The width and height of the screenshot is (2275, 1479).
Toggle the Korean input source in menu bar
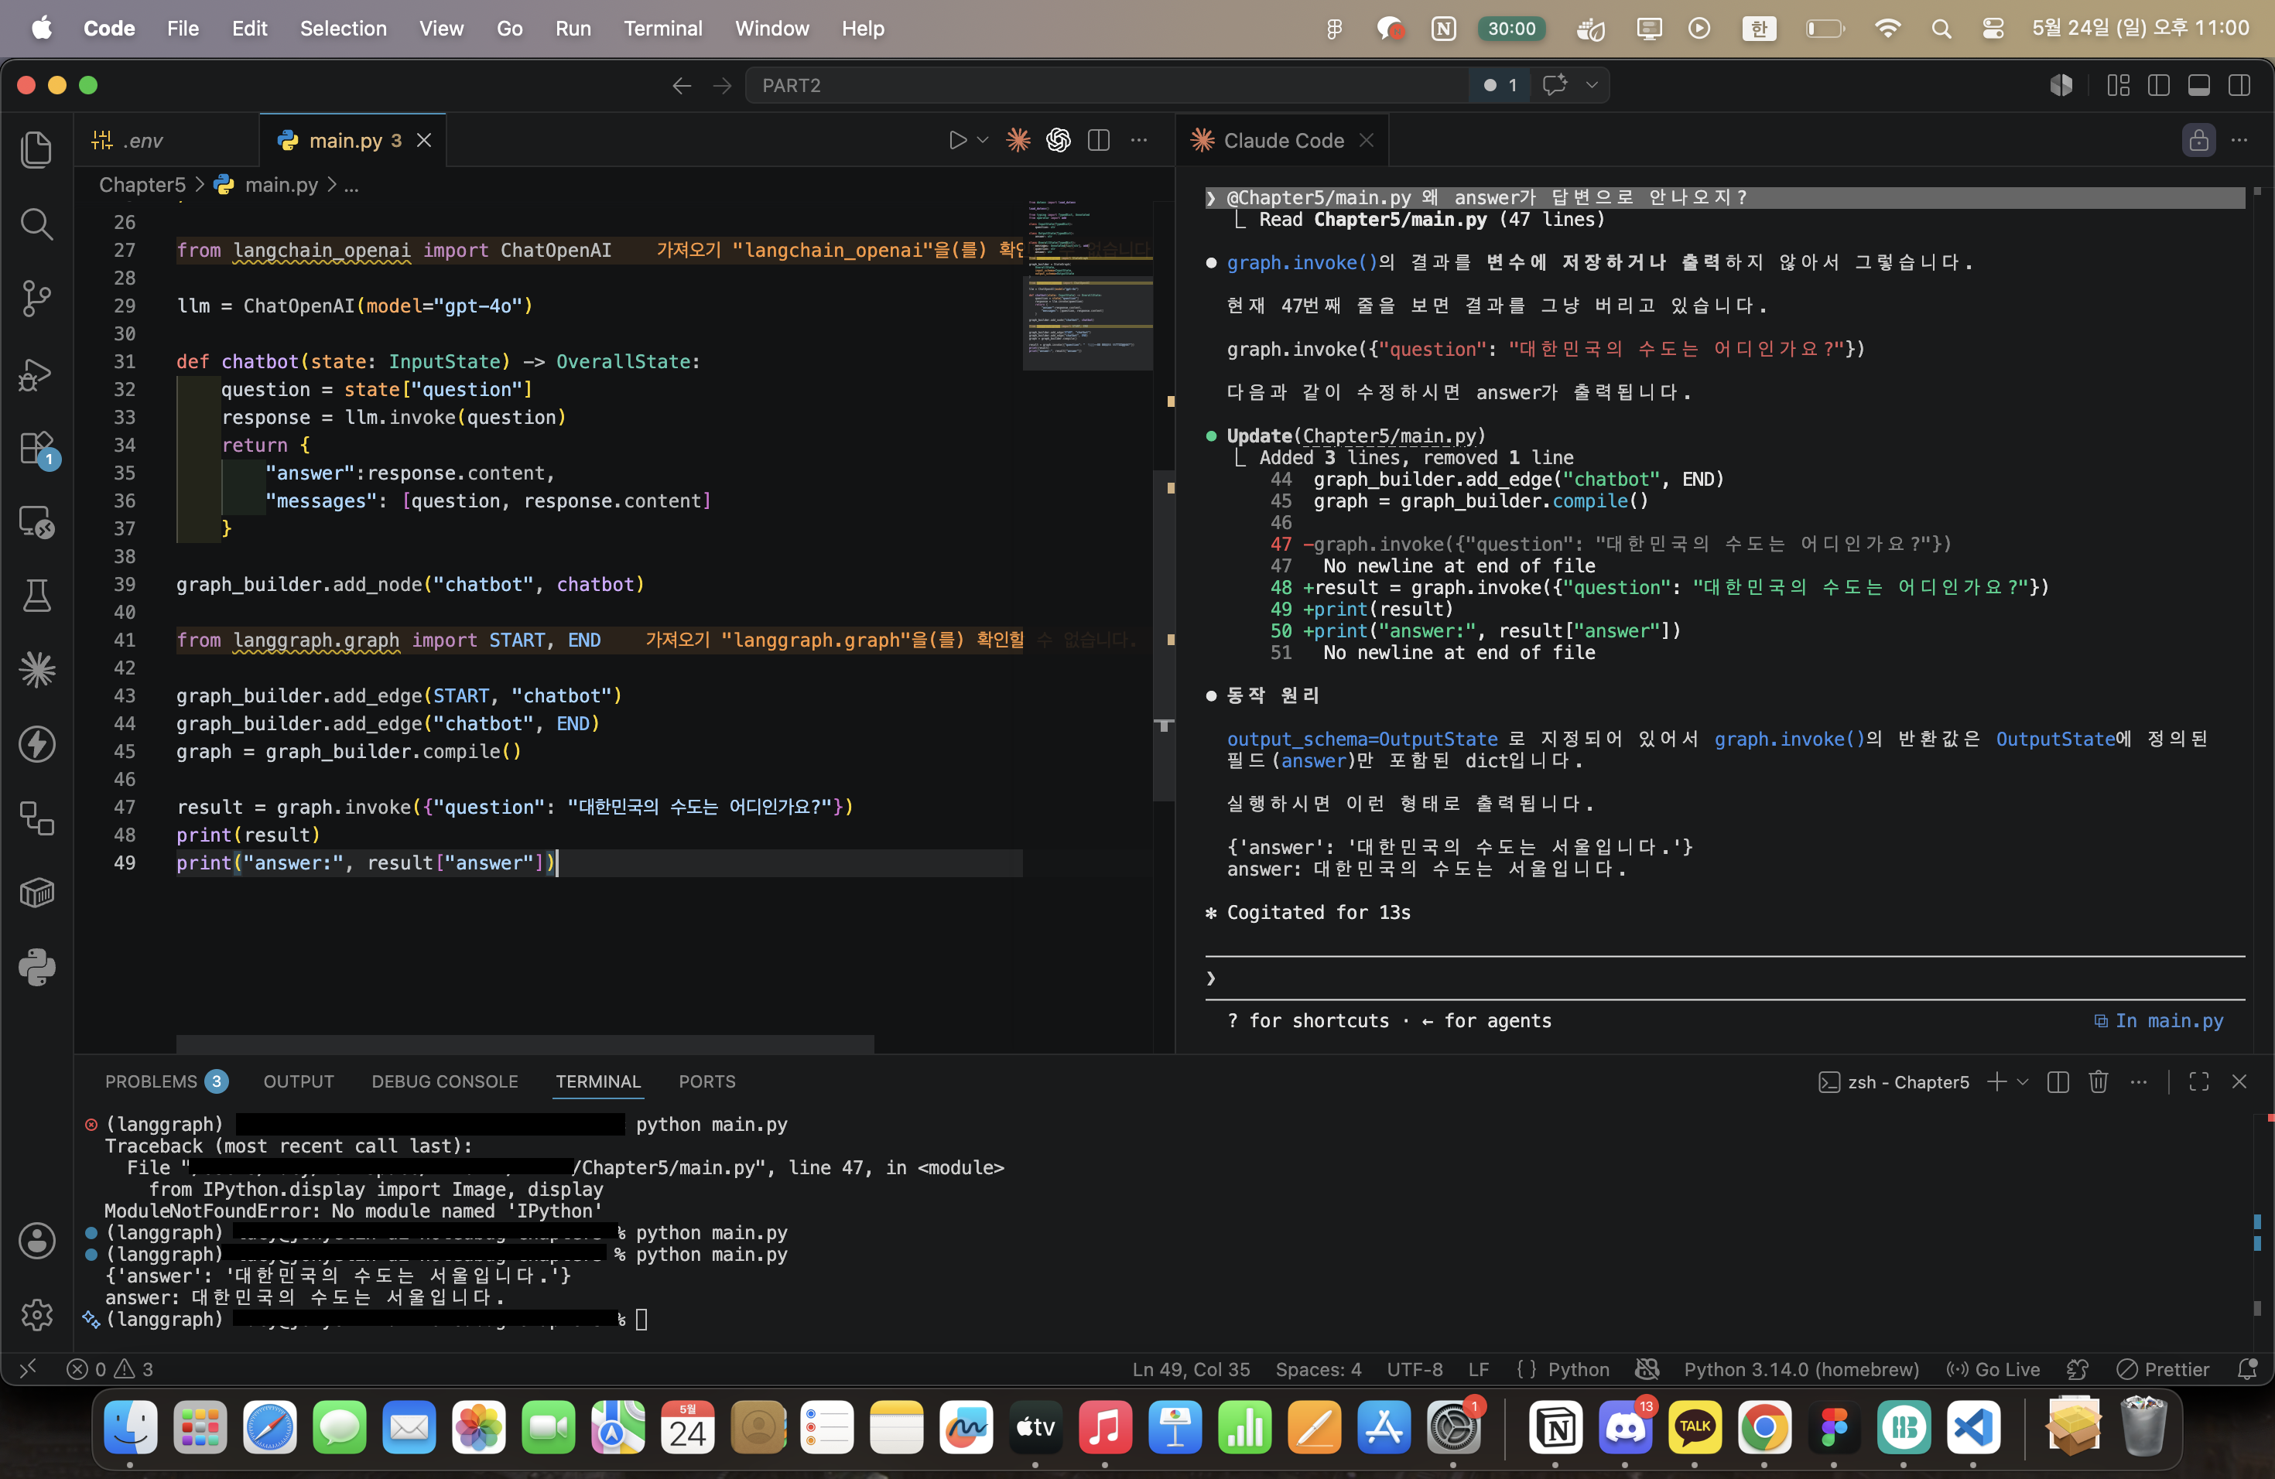click(x=1759, y=29)
